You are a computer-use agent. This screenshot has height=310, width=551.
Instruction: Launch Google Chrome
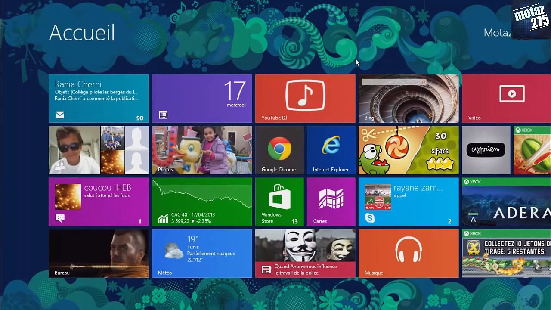(x=279, y=150)
